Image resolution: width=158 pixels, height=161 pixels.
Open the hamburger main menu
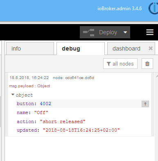click(x=150, y=32)
